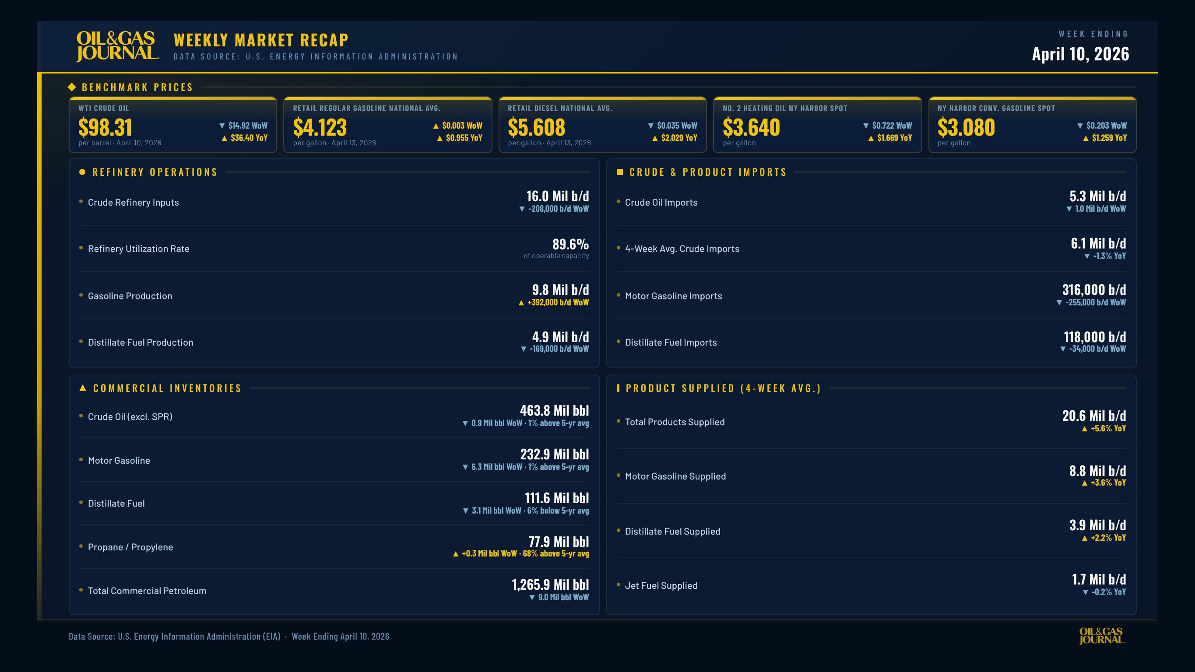
Task: Click the square icon beside Crude & Product Imports
Action: pos(619,172)
